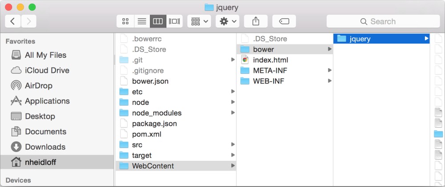Expand the META-INF folder arrow
This screenshot has height=187, width=445.
pos(329,70)
